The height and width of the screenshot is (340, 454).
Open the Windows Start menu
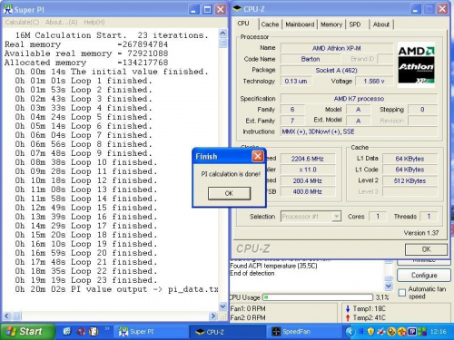pyautogui.click(x=27, y=332)
